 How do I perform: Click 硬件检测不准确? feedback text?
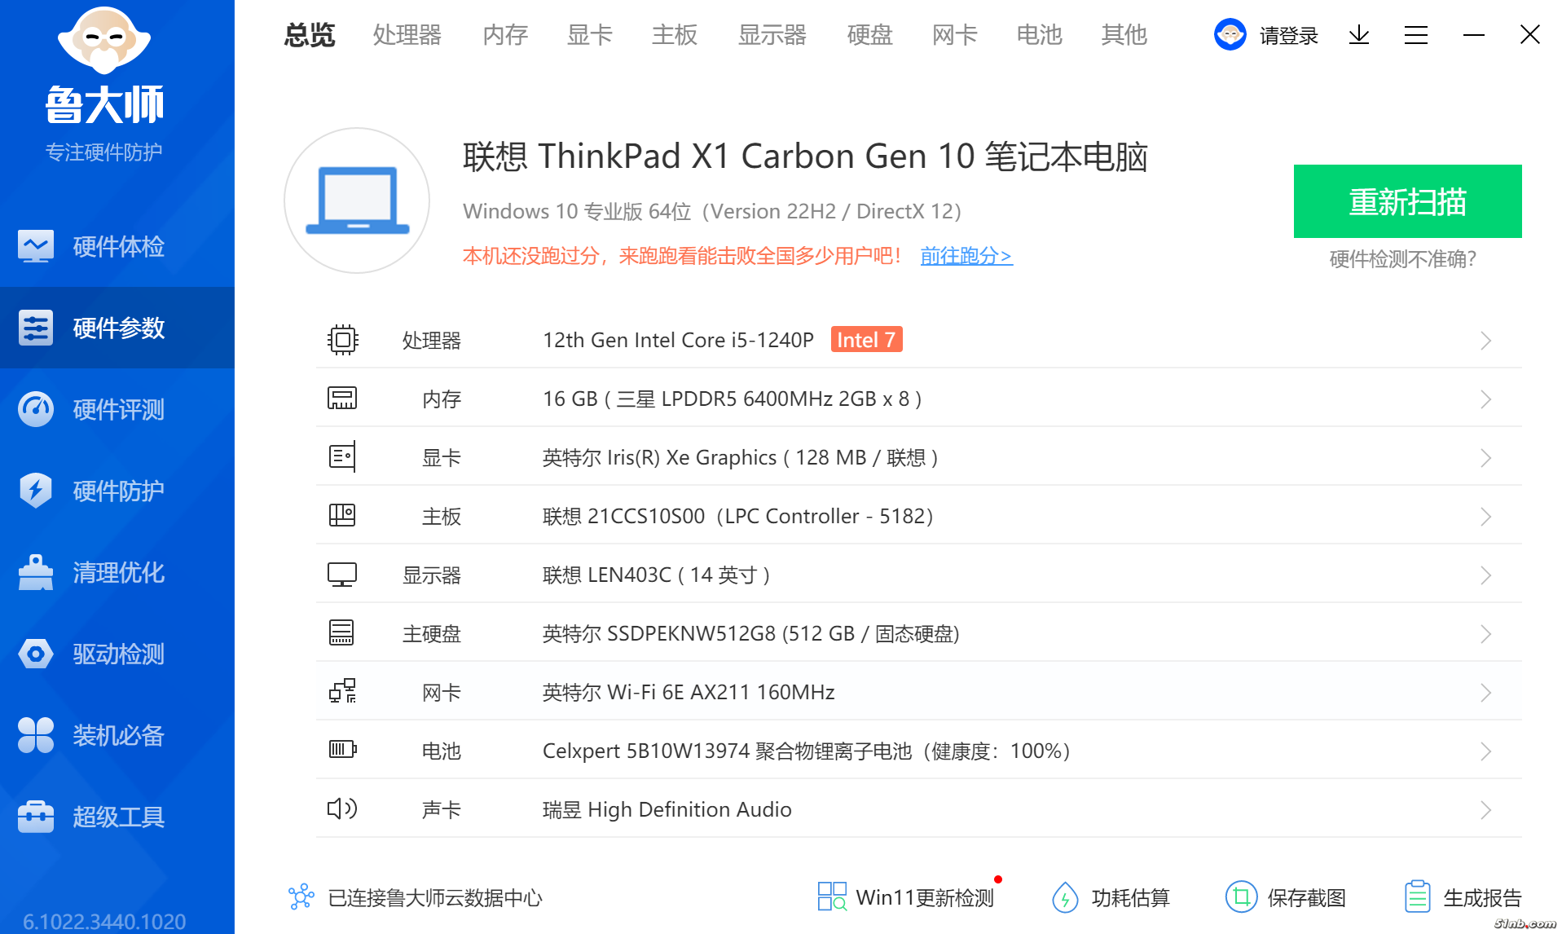click(1402, 259)
